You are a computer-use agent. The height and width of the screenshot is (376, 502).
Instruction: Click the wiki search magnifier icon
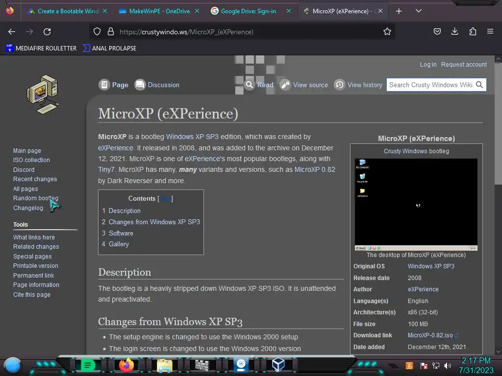click(479, 85)
